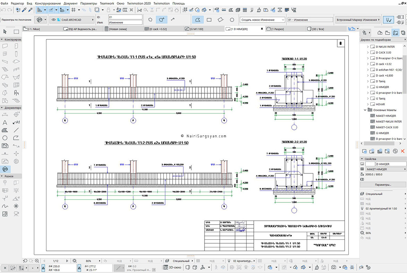407x273 pixels.
Task: Open Создать новое Изменение dropdown
Action: click(262, 20)
